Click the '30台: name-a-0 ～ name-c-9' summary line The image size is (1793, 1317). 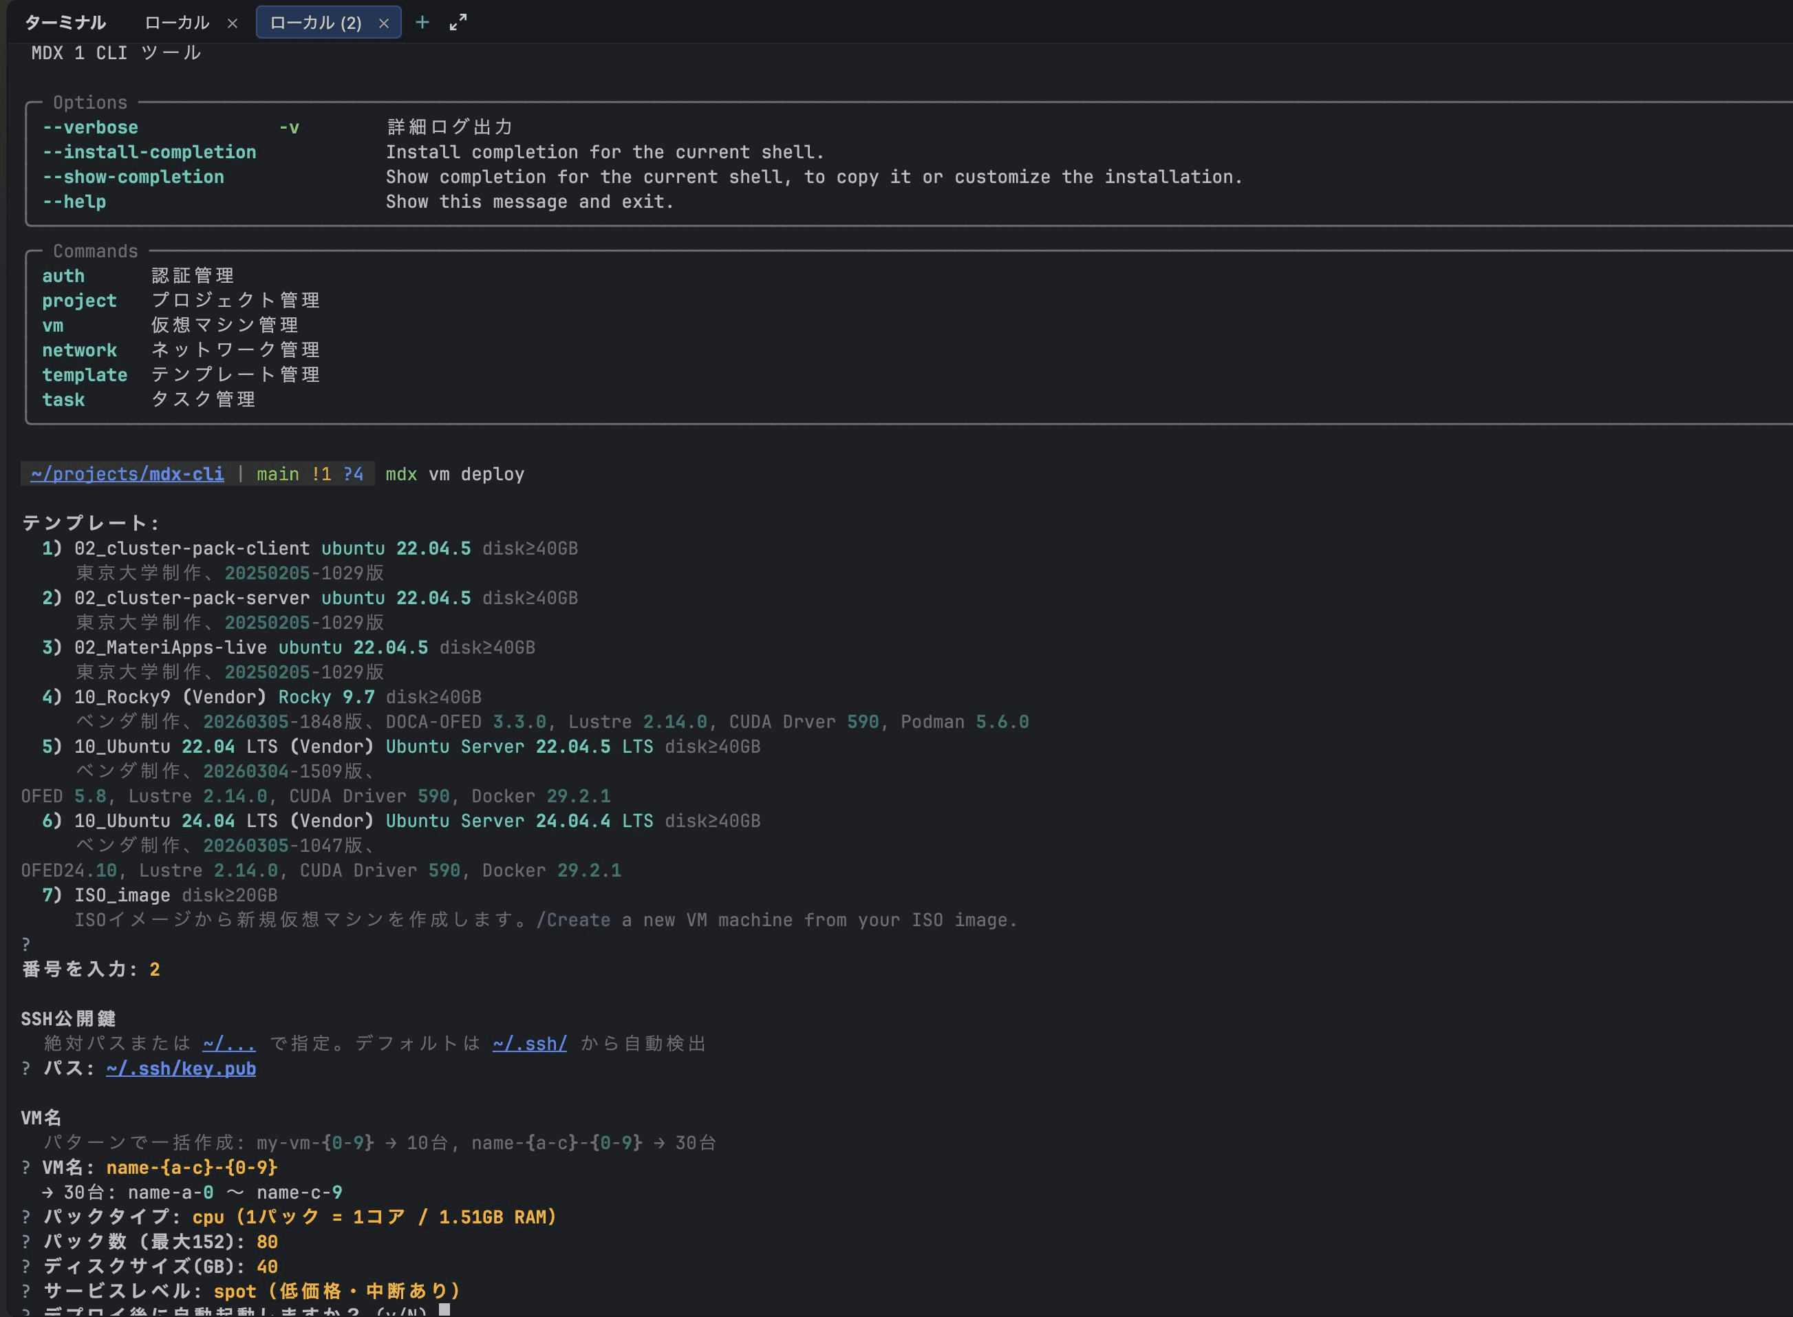[192, 1192]
